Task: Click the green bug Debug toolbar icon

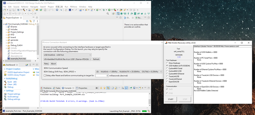Action: [104, 10]
